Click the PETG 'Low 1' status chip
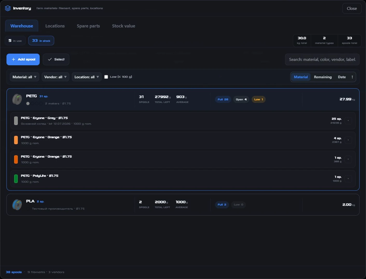This screenshot has height=279, width=366. click(259, 99)
